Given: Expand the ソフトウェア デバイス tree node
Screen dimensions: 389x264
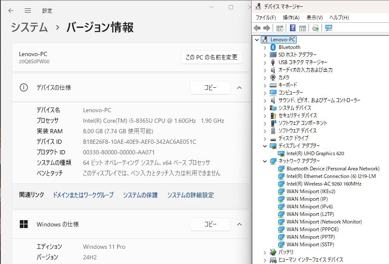Looking at the screenshot, I should 265,131.
